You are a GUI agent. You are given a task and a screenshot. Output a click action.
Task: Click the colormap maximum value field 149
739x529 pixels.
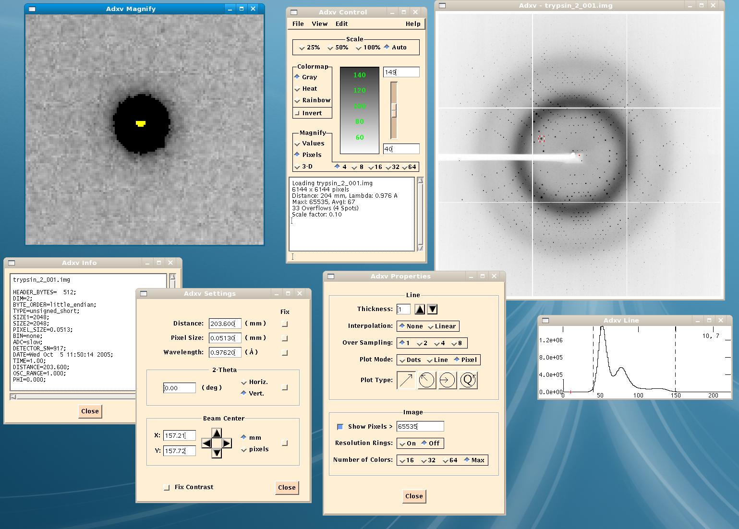401,72
